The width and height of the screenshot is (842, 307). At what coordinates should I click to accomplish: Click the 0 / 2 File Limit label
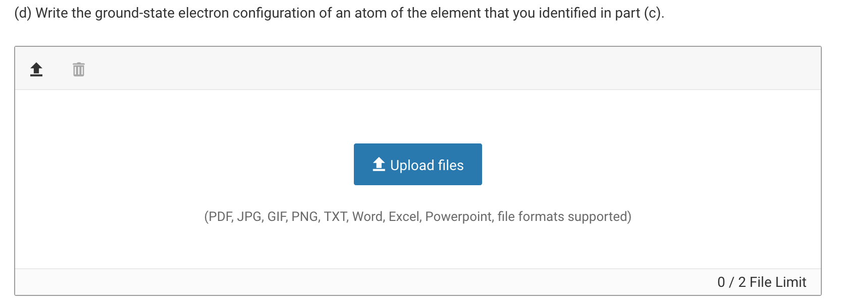pyautogui.click(x=762, y=282)
